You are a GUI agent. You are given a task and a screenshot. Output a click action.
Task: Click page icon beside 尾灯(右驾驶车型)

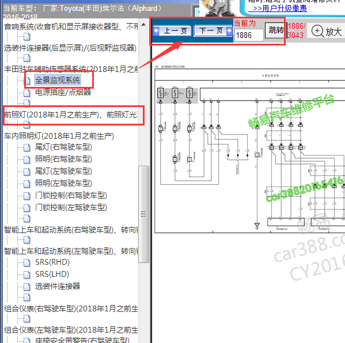[x=27, y=147]
